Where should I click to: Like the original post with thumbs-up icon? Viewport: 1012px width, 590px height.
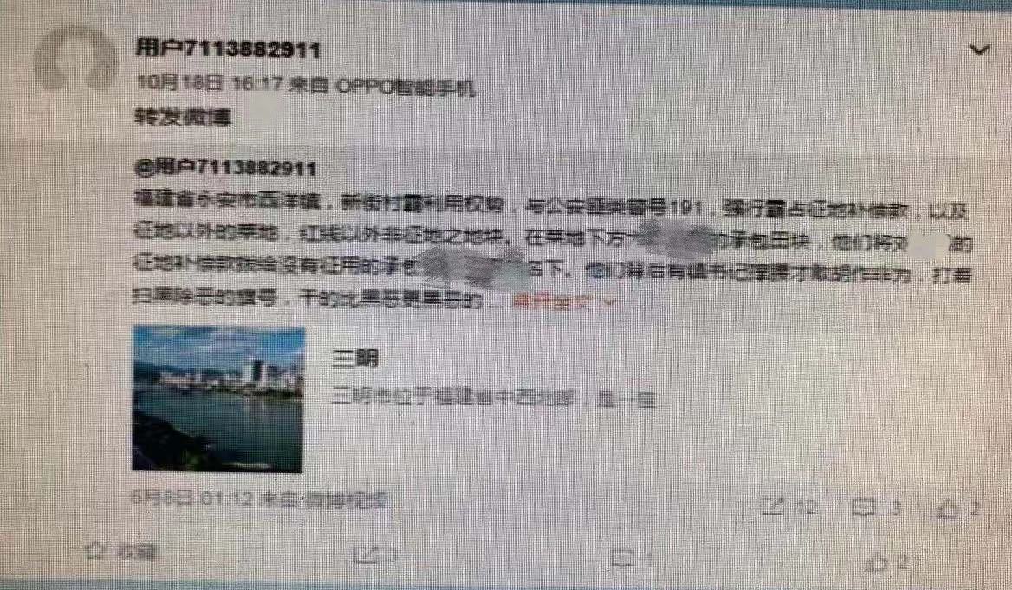click(958, 509)
